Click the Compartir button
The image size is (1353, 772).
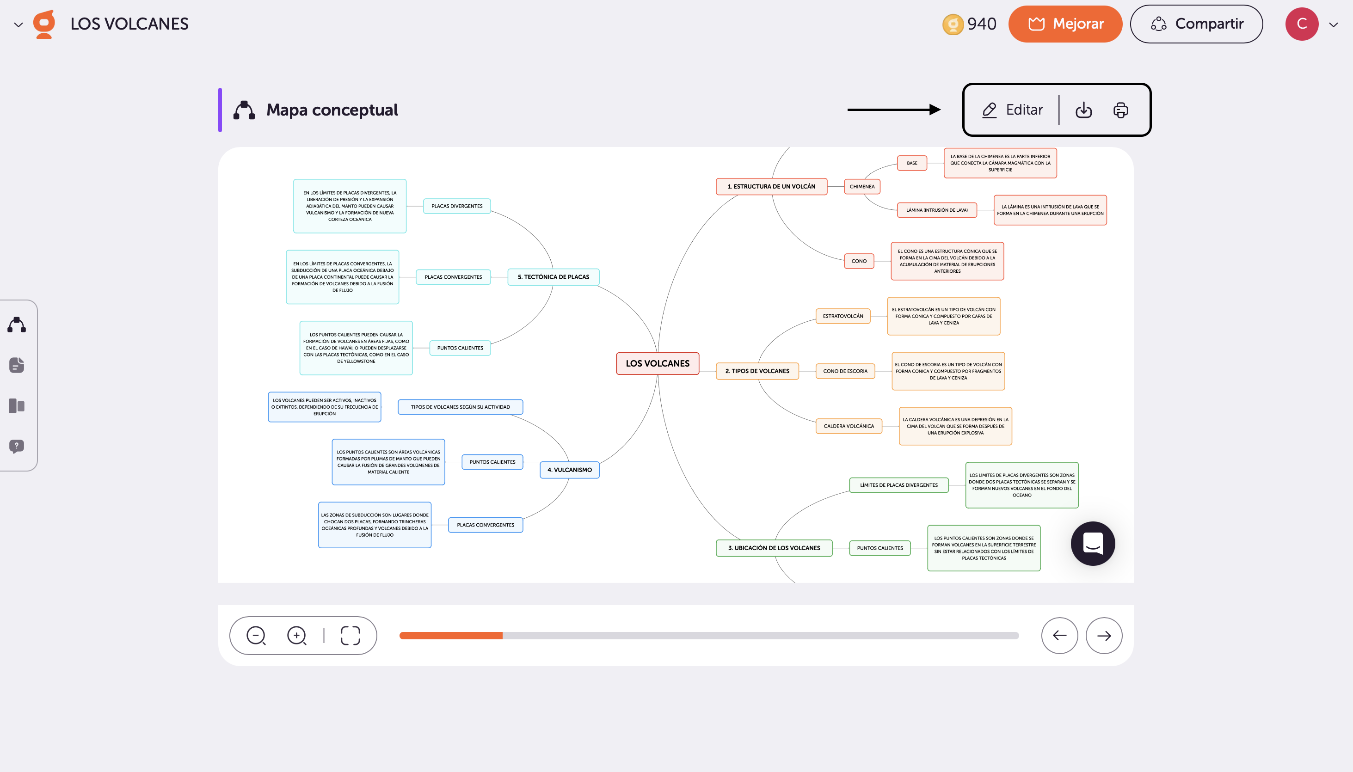[1197, 24]
